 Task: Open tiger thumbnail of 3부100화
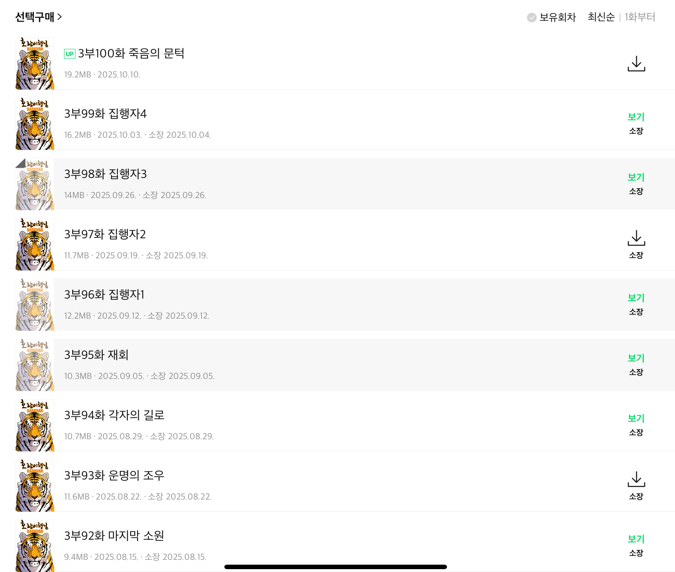click(x=35, y=64)
